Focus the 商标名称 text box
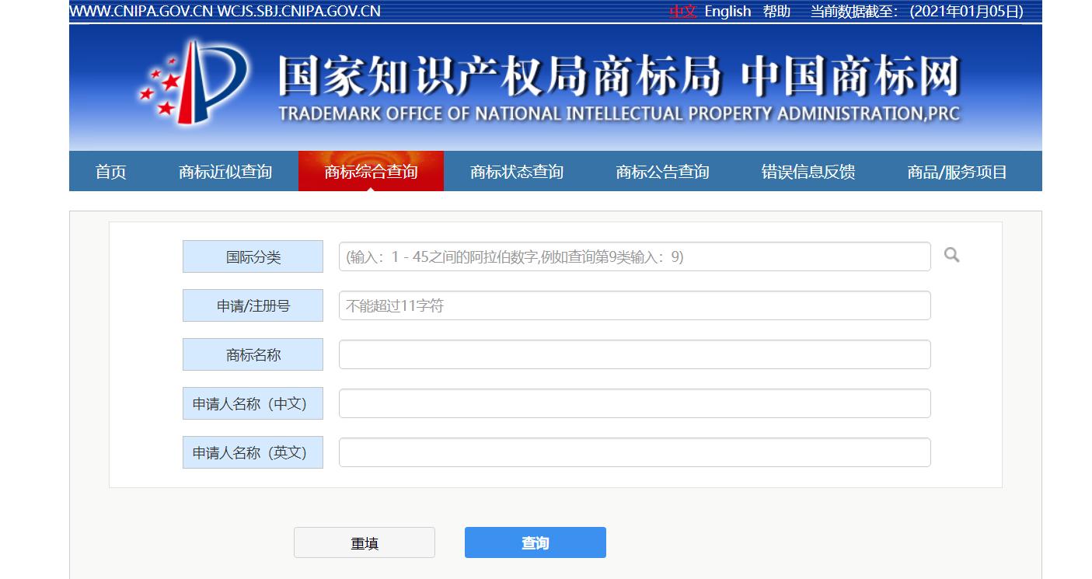1092x579 pixels. (634, 354)
